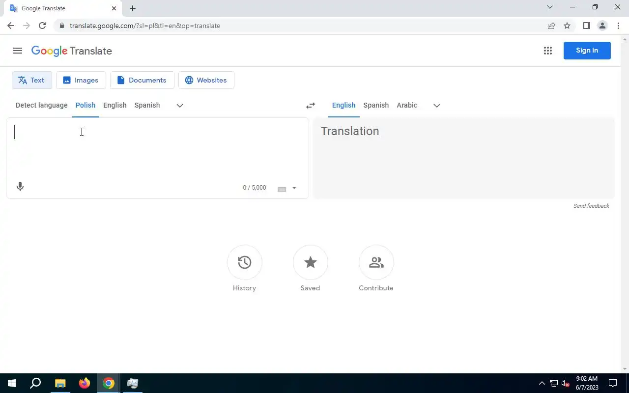Open Saved translations
This screenshot has width=629, height=393.
pyautogui.click(x=311, y=262)
